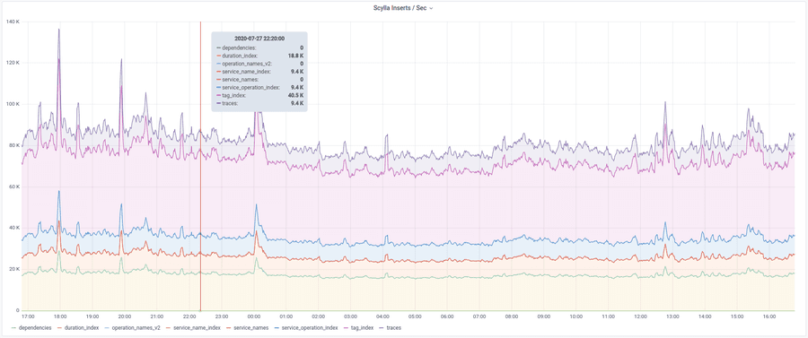The height and width of the screenshot is (338, 808).
Task: Click the 140 K y-axis label
Action: [x=13, y=22]
